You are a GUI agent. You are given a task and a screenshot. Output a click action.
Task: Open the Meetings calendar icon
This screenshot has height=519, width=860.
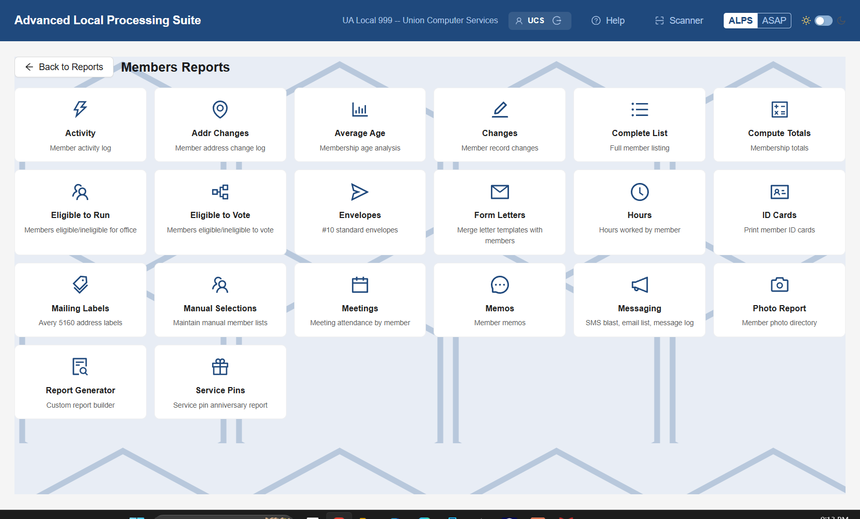(360, 284)
